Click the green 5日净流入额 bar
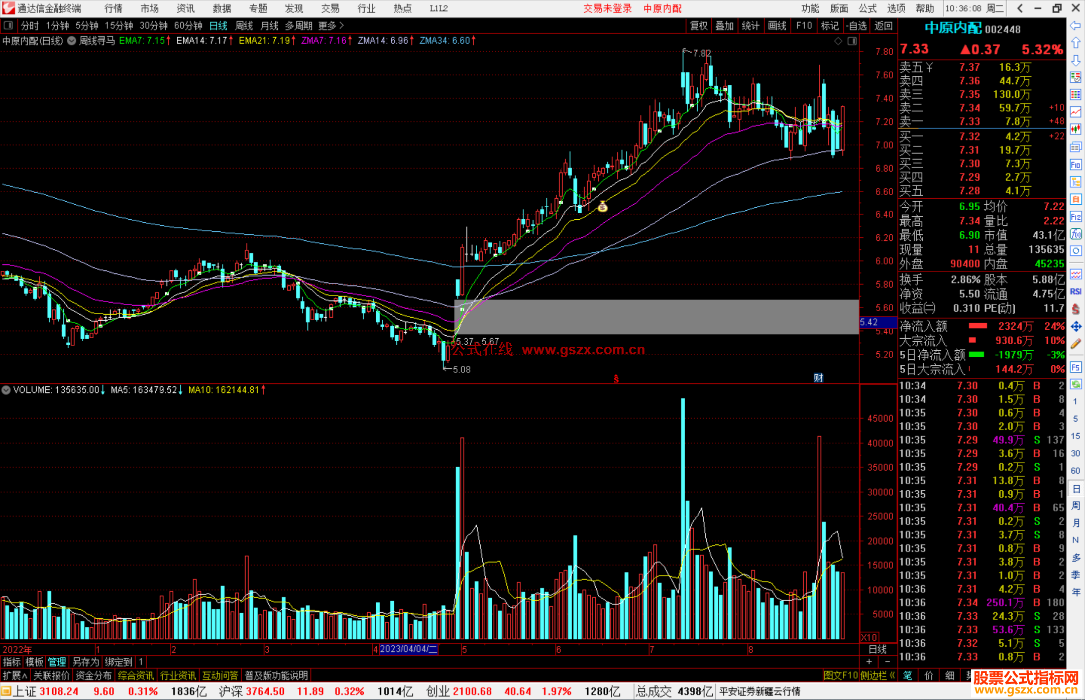 (976, 354)
